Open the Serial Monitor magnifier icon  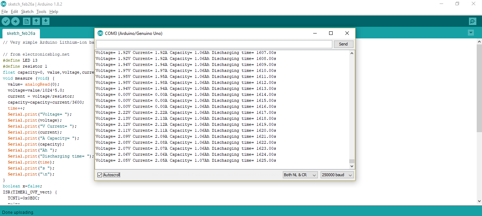pyautogui.click(x=472, y=21)
